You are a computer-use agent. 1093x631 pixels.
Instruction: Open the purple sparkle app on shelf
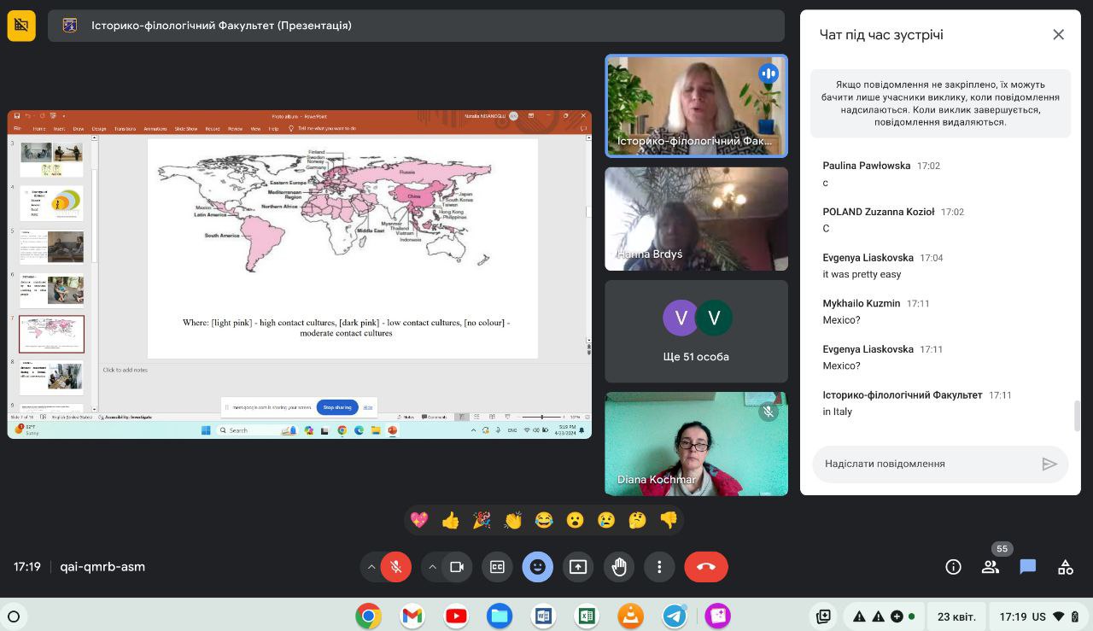coord(718,616)
